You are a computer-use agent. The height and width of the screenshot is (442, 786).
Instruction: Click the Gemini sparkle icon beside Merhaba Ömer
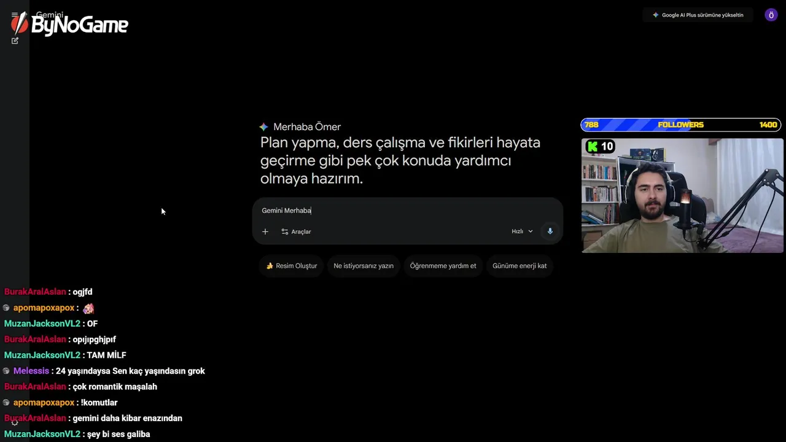[263, 127]
